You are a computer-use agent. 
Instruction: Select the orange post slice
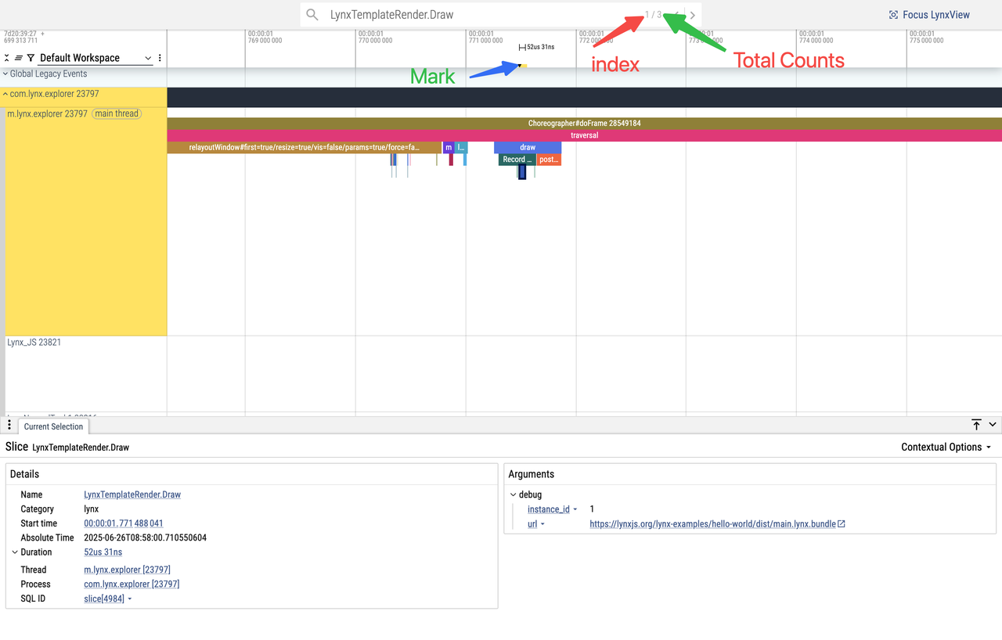coord(549,160)
